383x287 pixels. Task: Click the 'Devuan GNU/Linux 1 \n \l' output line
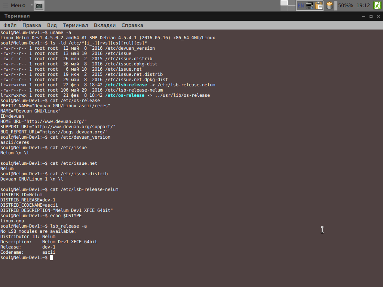point(32,179)
